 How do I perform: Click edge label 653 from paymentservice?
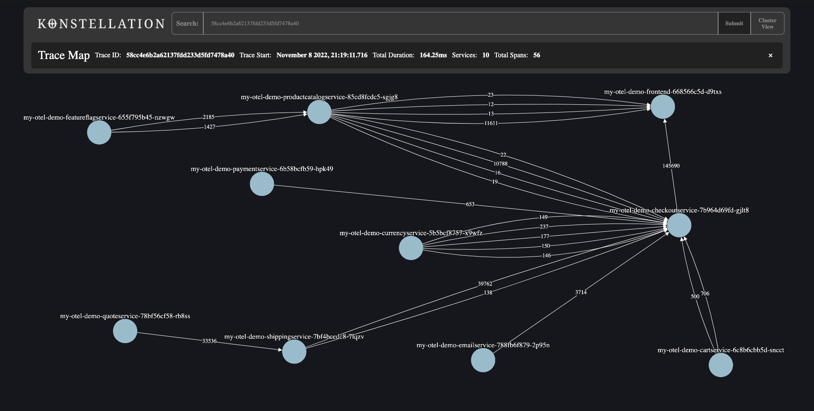point(470,204)
